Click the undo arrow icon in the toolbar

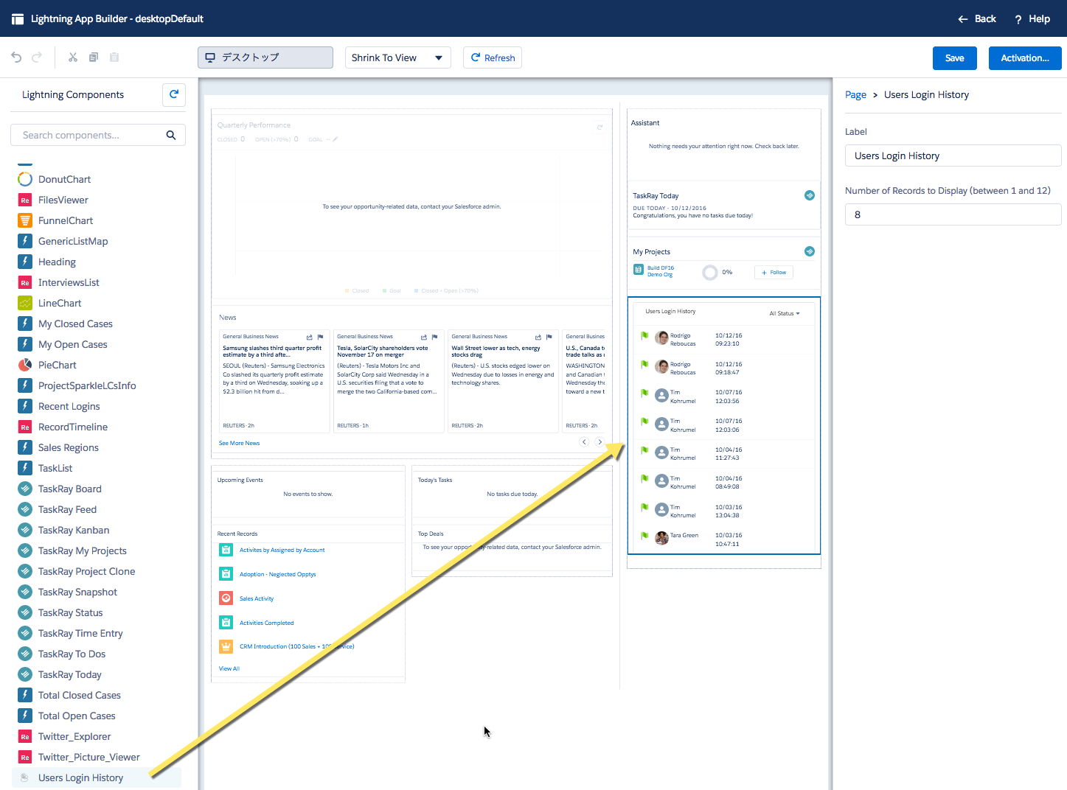(15, 57)
